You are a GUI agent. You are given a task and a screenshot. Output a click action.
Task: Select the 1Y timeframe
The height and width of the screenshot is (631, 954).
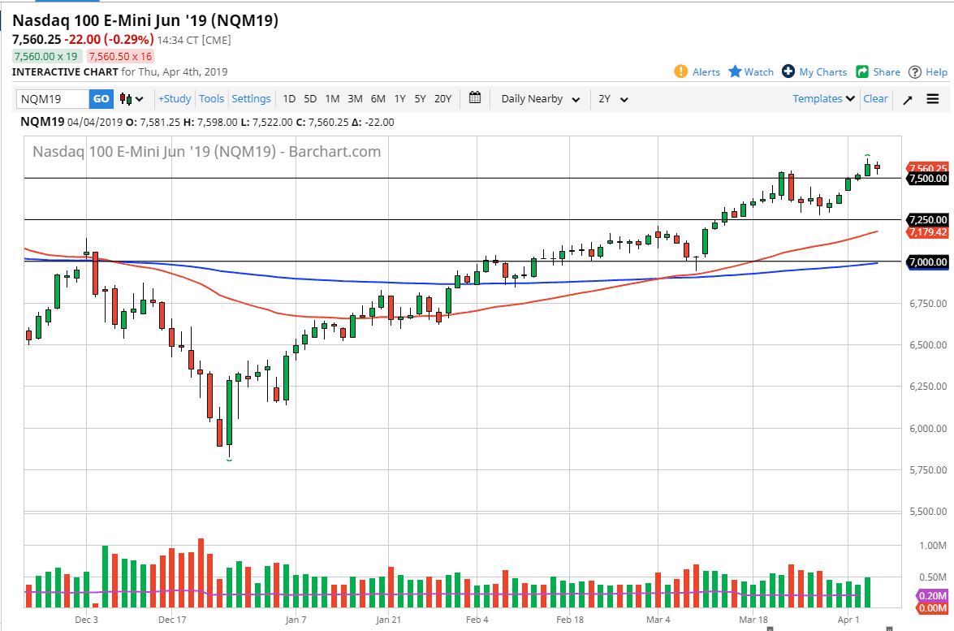399,98
